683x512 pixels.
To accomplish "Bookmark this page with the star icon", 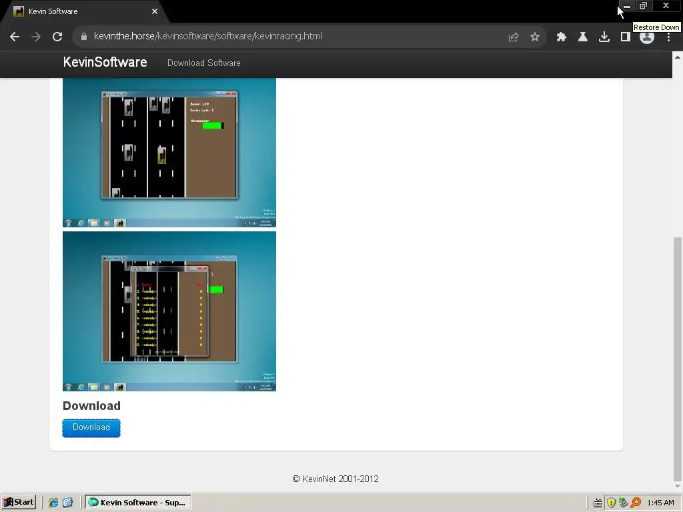I will [x=535, y=37].
